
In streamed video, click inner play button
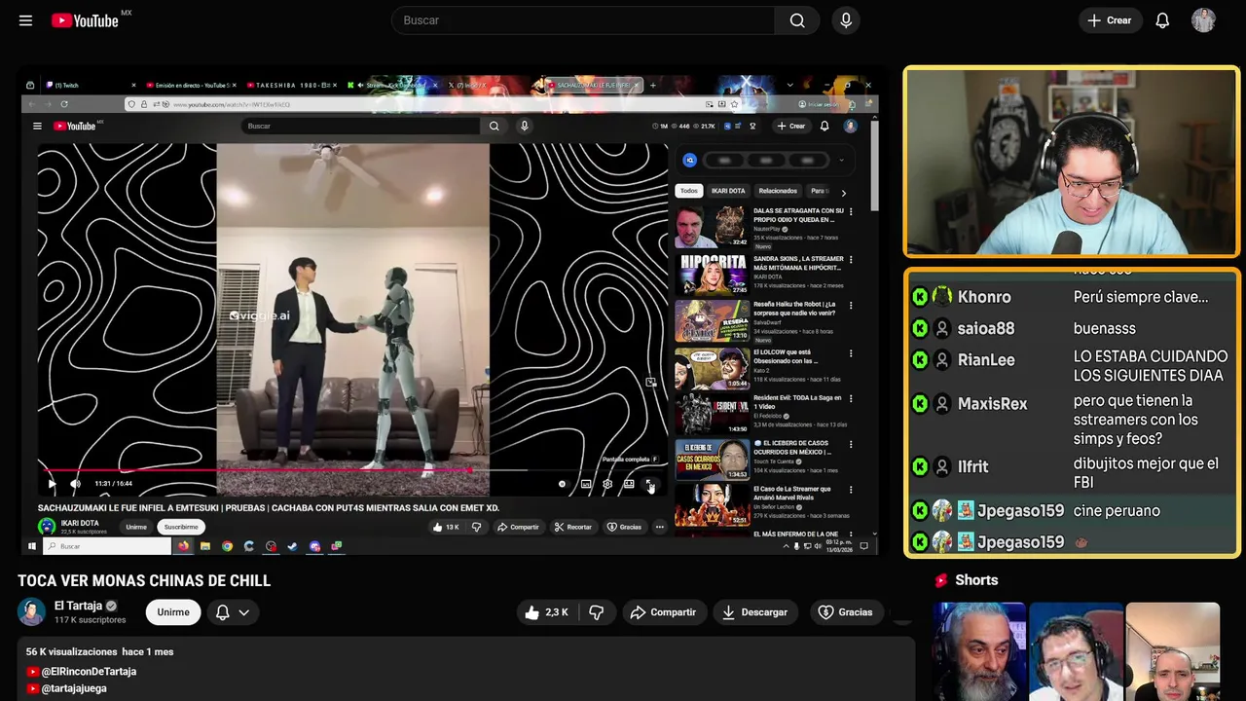point(52,484)
